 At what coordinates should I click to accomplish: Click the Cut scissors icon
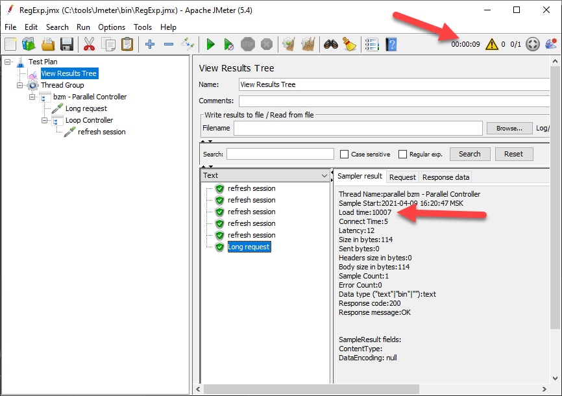90,45
